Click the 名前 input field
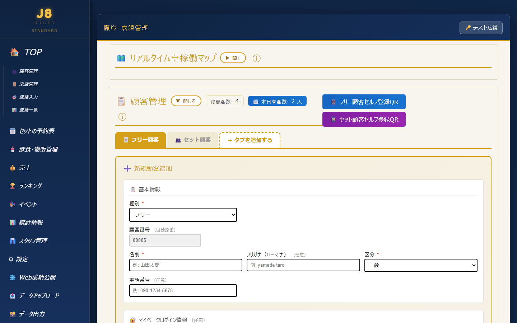The image size is (517, 323). tap(186, 265)
